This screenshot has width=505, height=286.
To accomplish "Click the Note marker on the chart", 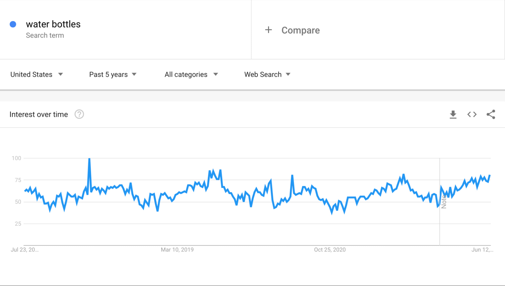I will 444,202.
